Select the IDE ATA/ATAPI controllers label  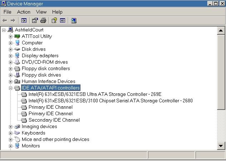50,88
